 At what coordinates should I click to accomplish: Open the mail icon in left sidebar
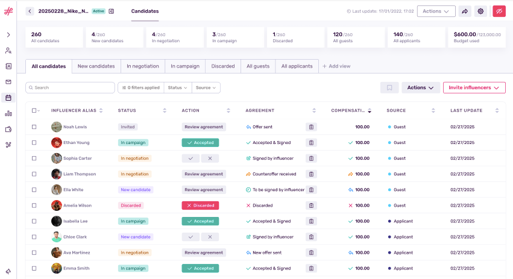tap(8, 82)
